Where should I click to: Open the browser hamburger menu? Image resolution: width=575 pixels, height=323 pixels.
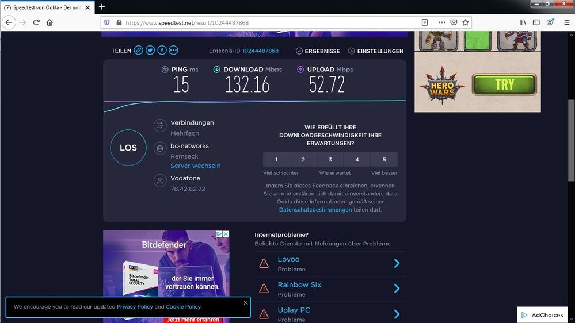566,22
